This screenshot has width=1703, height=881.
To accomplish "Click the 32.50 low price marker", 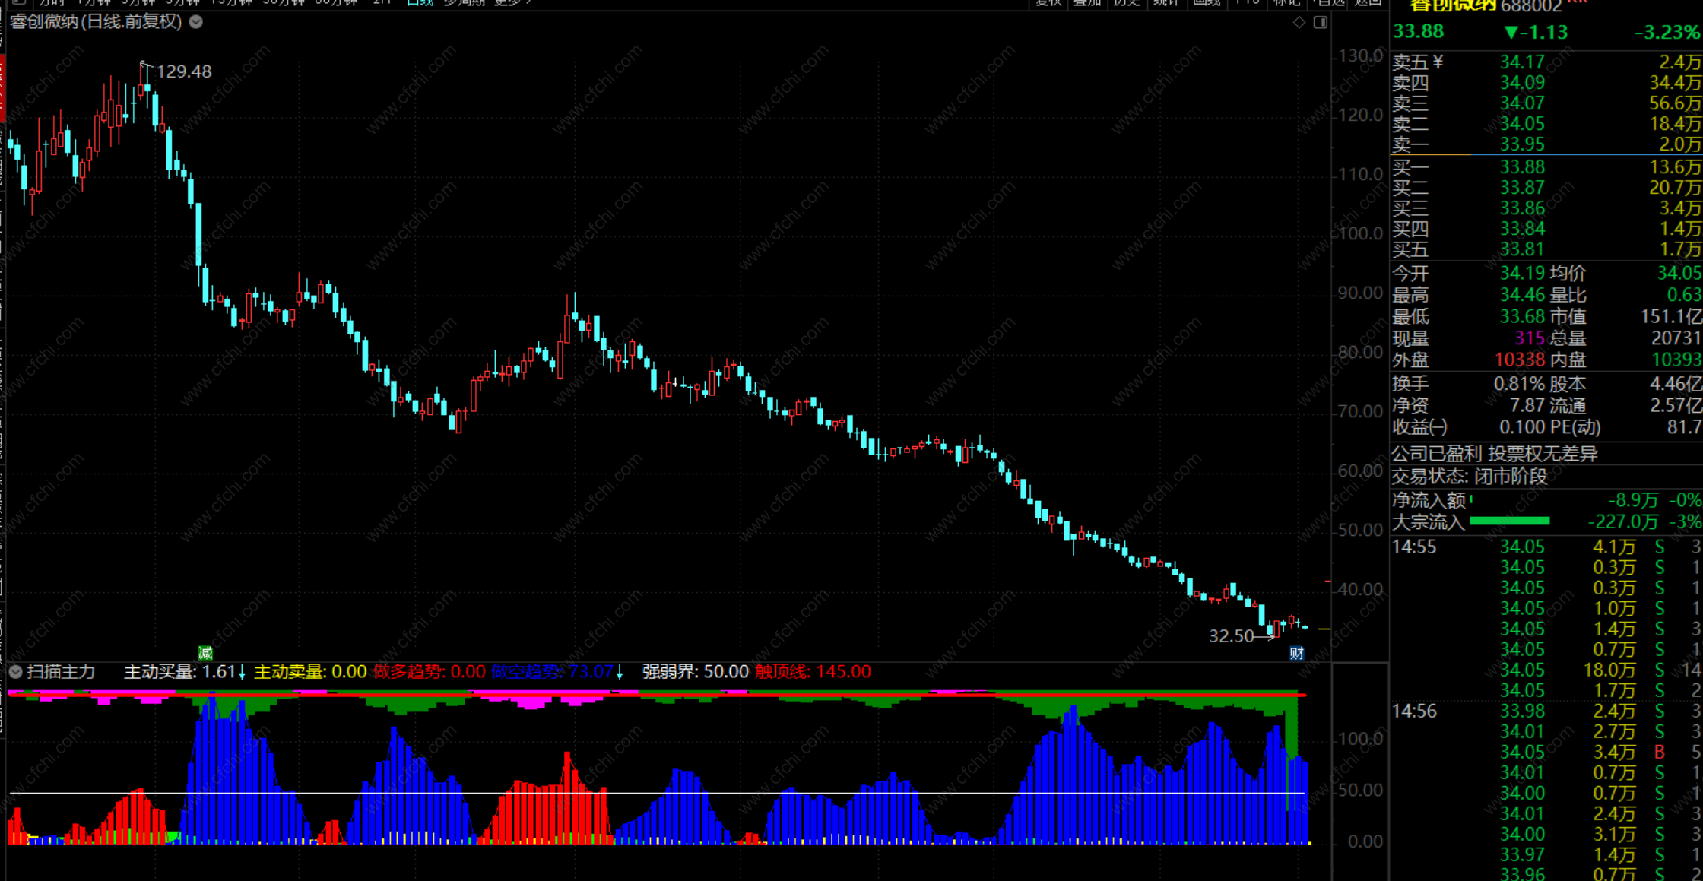I will click(1231, 635).
